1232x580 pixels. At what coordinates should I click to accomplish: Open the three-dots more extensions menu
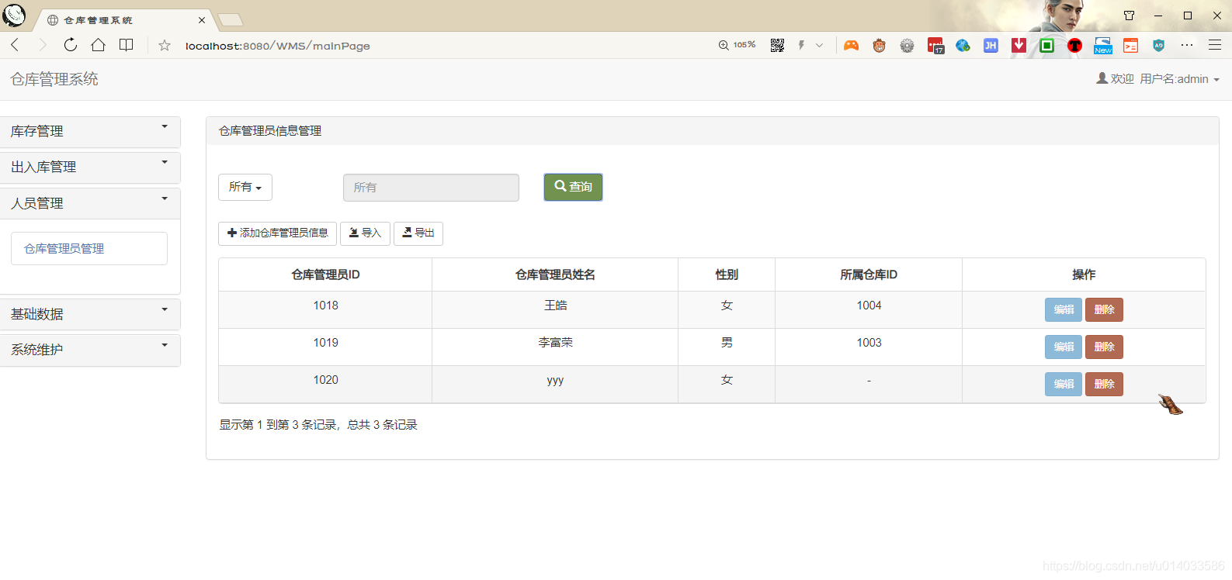pyautogui.click(x=1187, y=45)
